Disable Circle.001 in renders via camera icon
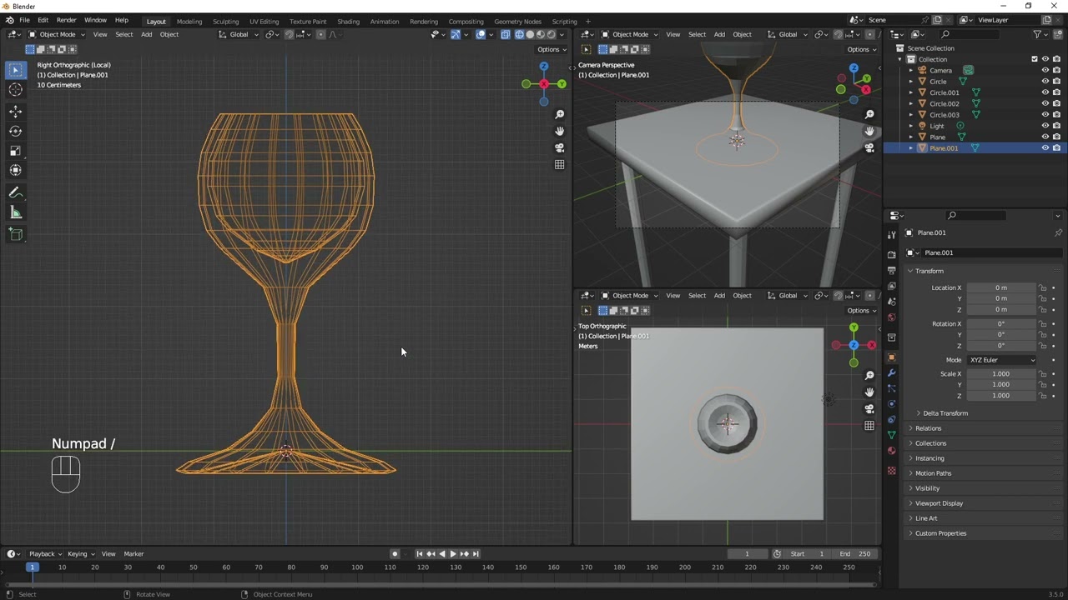Screen dimensions: 1068x600 [x=1056, y=92]
